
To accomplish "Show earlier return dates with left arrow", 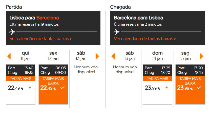I will (113, 56).
